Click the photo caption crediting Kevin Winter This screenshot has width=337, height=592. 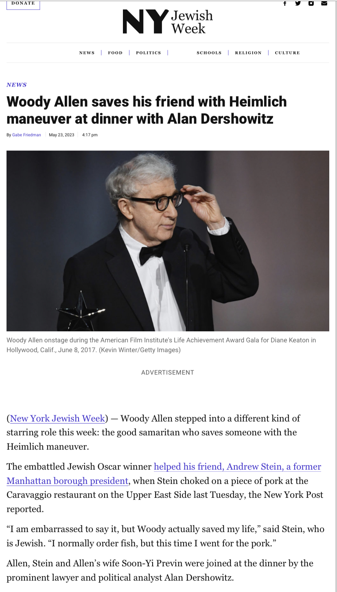click(161, 345)
